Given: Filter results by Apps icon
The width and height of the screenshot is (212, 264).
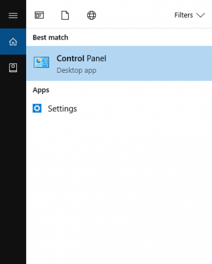Looking at the screenshot, I should coord(39,15).
